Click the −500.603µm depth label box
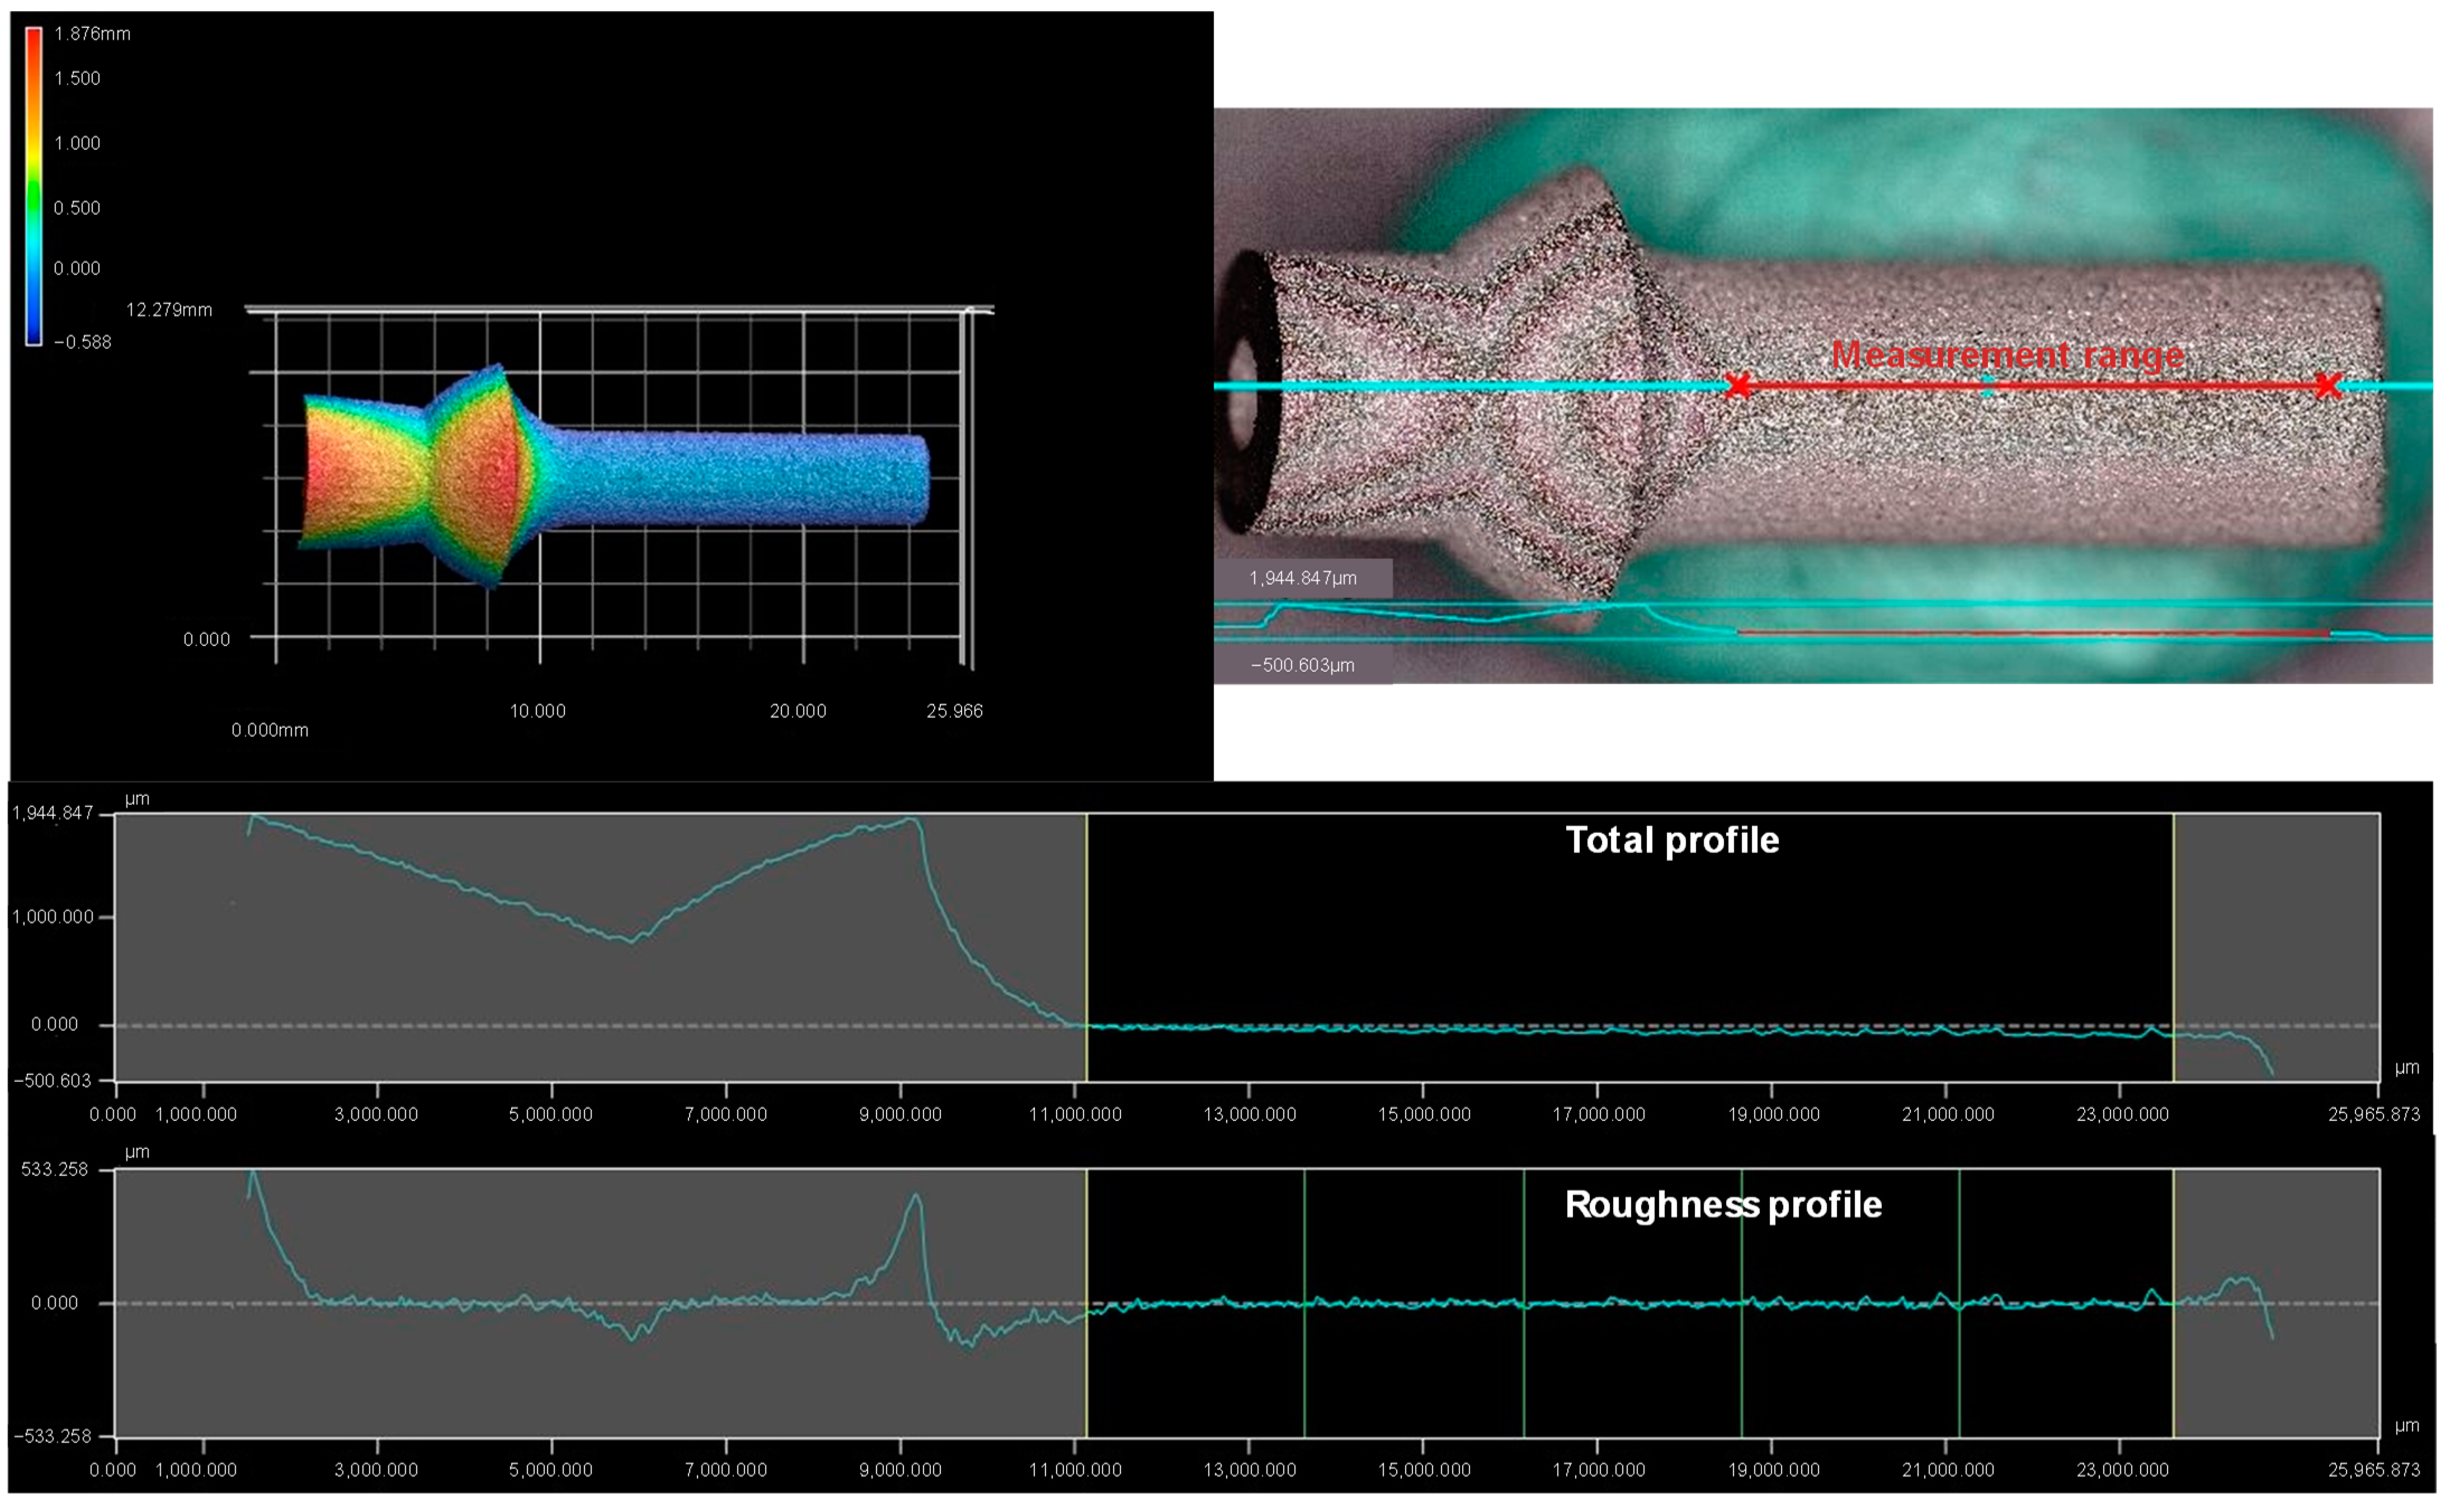This screenshot has width=2450, height=1512. (x=1302, y=665)
